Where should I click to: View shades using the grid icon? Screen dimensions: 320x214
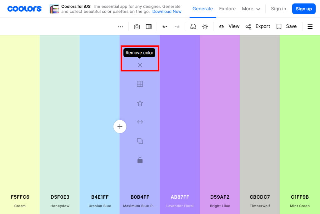(140, 84)
